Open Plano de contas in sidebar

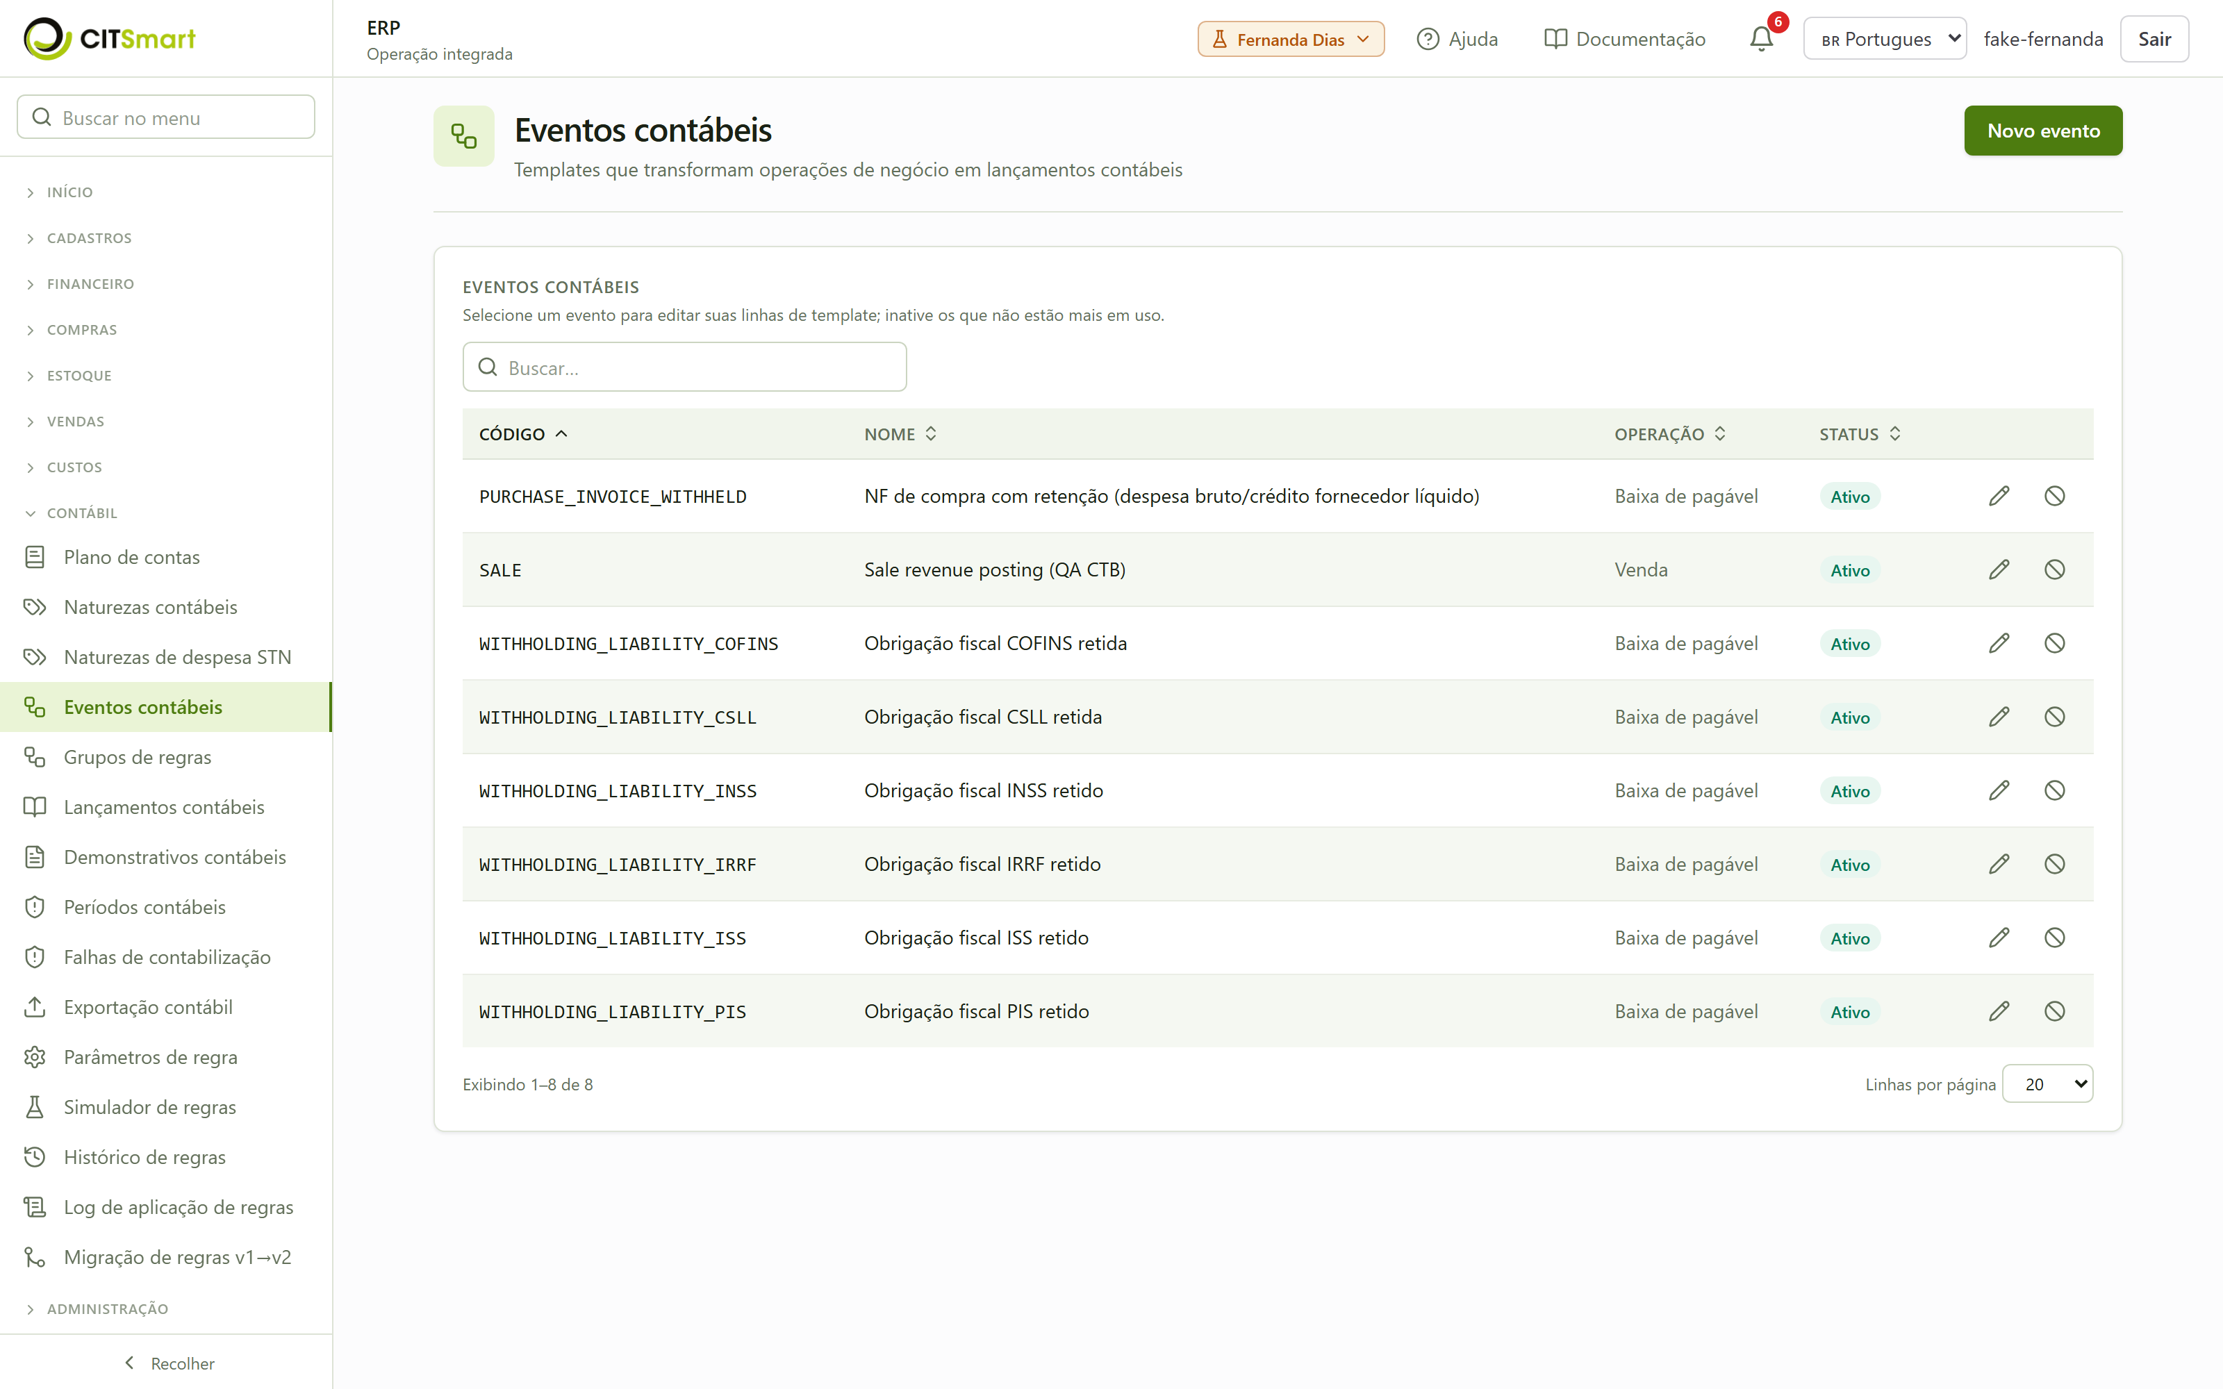pos(165,557)
